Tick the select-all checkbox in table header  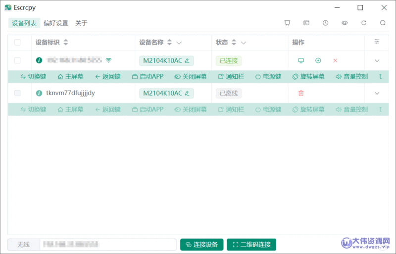pos(17,42)
